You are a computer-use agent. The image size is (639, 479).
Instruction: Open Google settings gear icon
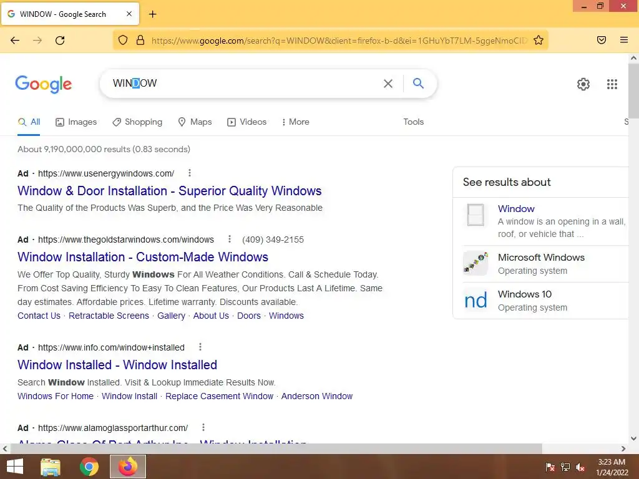(583, 84)
